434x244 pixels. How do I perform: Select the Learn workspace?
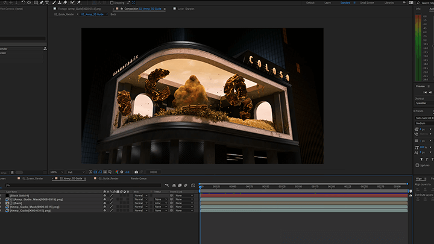(x=327, y=3)
